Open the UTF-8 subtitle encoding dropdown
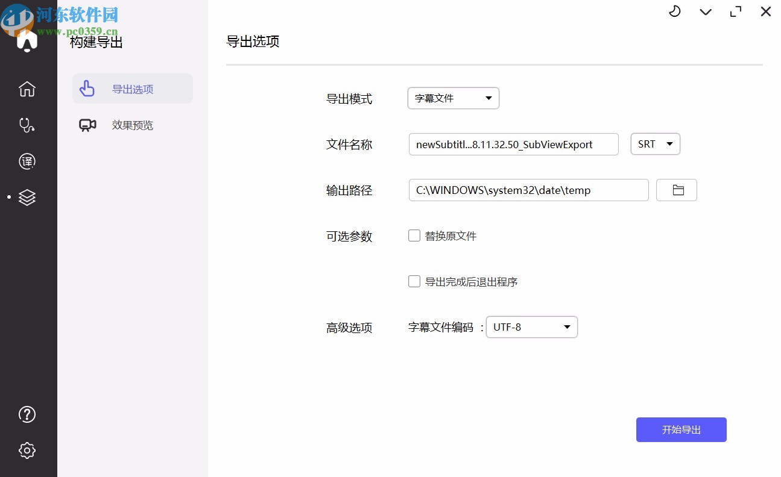This screenshot has height=477, width=781. pyautogui.click(x=532, y=327)
